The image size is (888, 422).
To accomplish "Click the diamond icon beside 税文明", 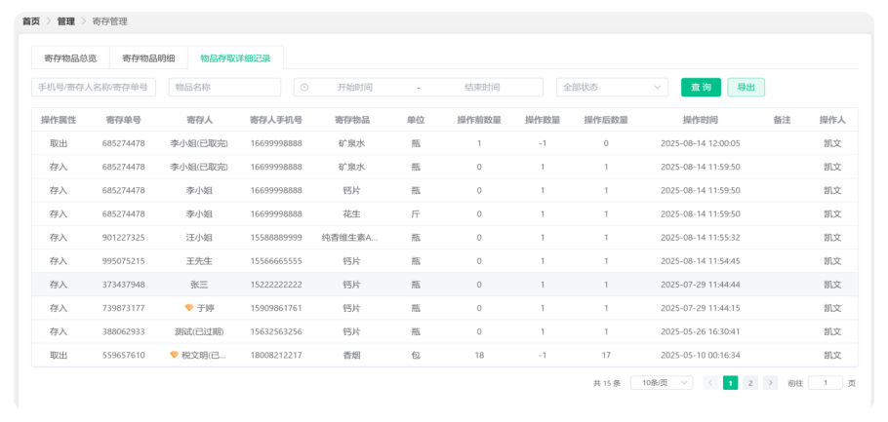I will point(174,355).
